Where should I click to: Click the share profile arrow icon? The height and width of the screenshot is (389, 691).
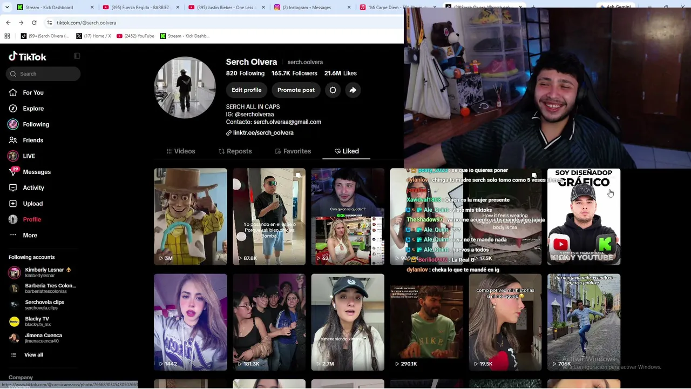point(353,90)
